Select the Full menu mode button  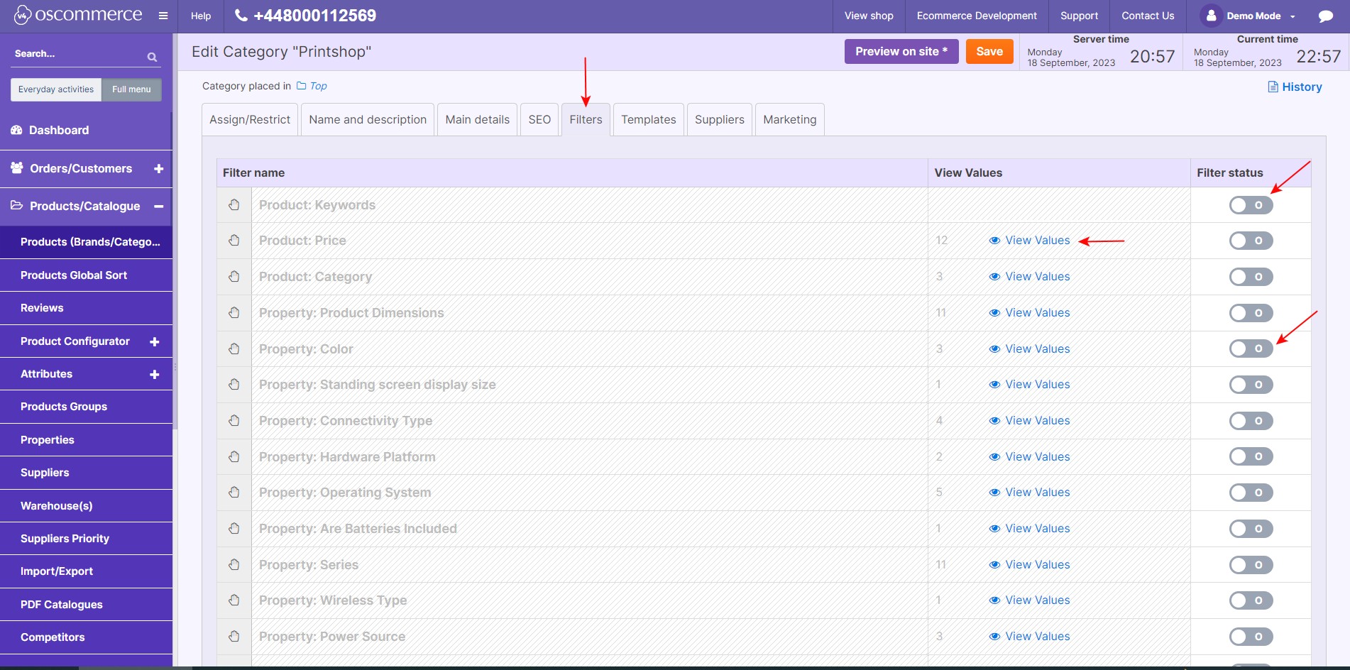click(x=131, y=89)
